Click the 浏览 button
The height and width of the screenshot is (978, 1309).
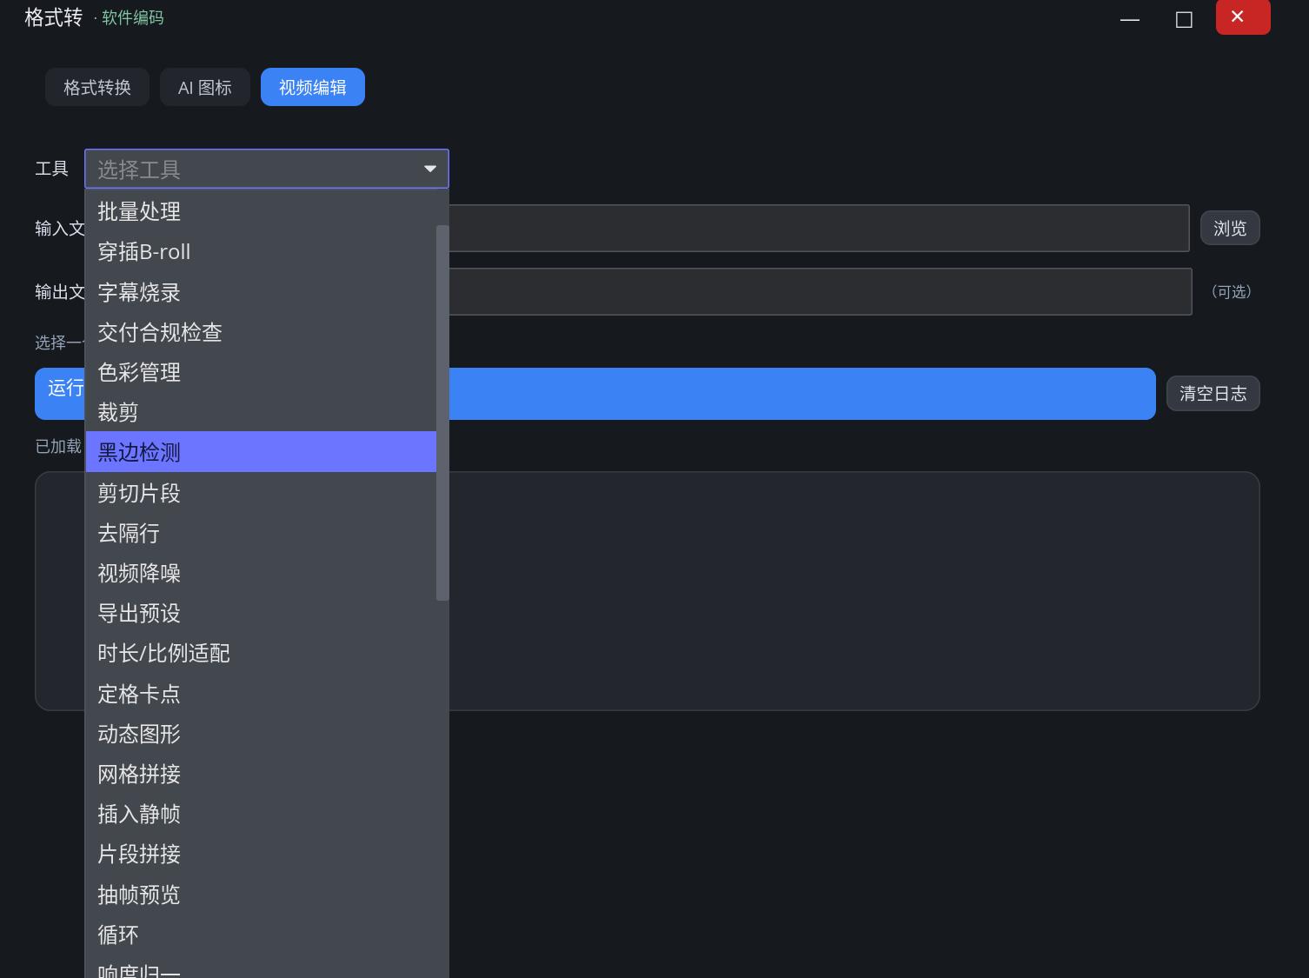[x=1230, y=228]
